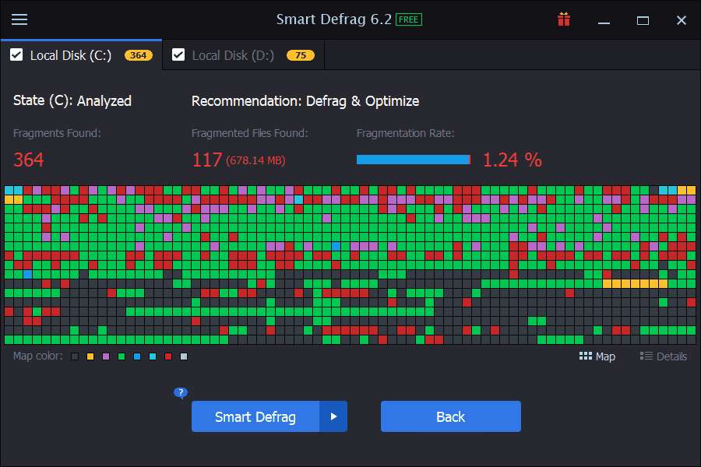This screenshot has width=701, height=467.
Task: Open the Details view of fragmentation
Action: click(x=664, y=356)
